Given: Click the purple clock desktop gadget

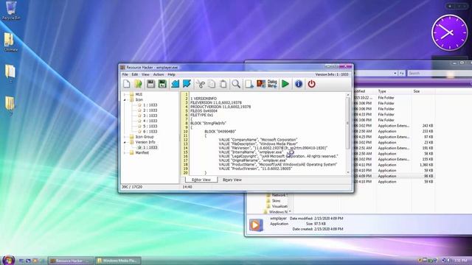Looking at the screenshot, I should coord(449,32).
